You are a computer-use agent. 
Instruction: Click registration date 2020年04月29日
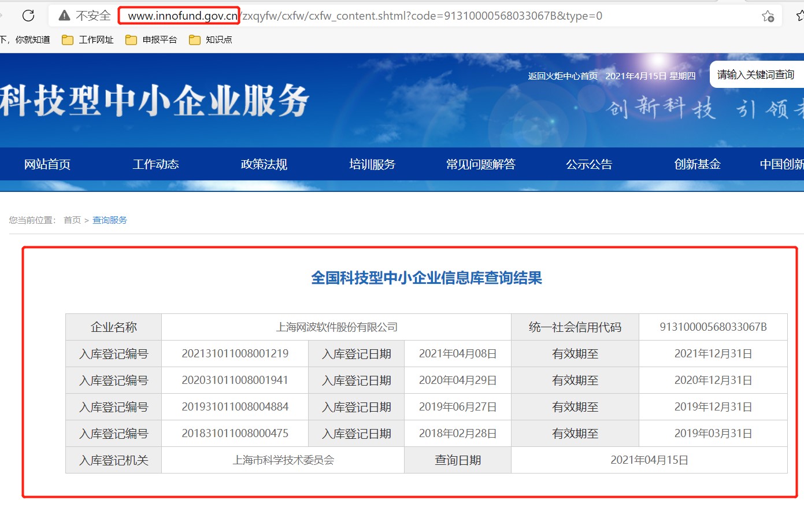point(458,380)
